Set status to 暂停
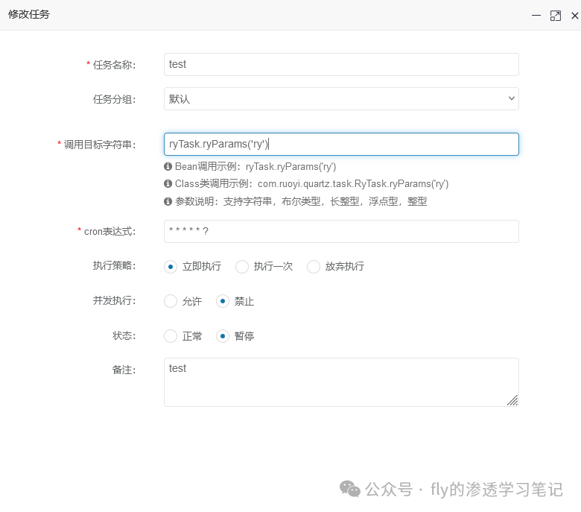 (223, 336)
